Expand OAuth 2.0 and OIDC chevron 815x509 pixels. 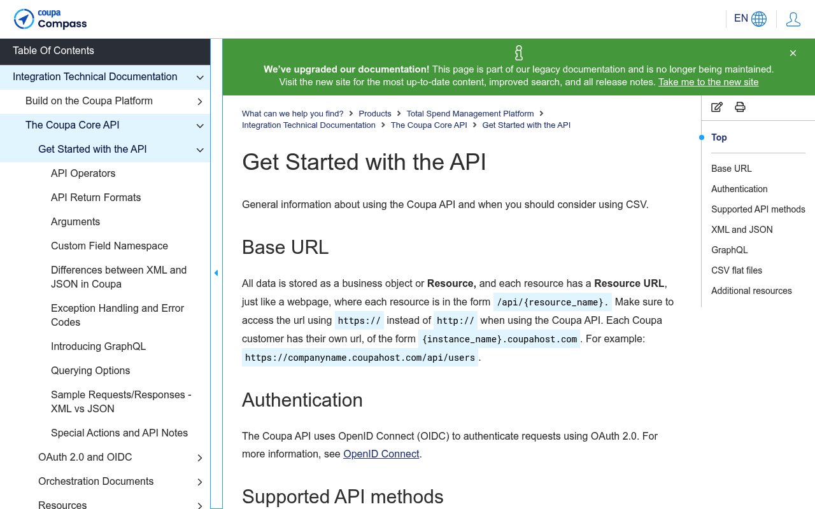tap(200, 458)
